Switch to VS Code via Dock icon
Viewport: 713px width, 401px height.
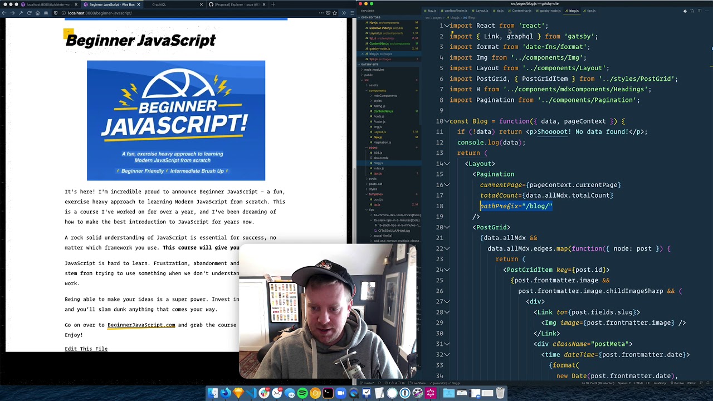(251, 393)
